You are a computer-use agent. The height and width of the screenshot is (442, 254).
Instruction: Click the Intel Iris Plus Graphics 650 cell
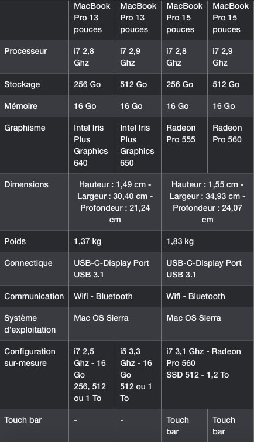[137, 145]
